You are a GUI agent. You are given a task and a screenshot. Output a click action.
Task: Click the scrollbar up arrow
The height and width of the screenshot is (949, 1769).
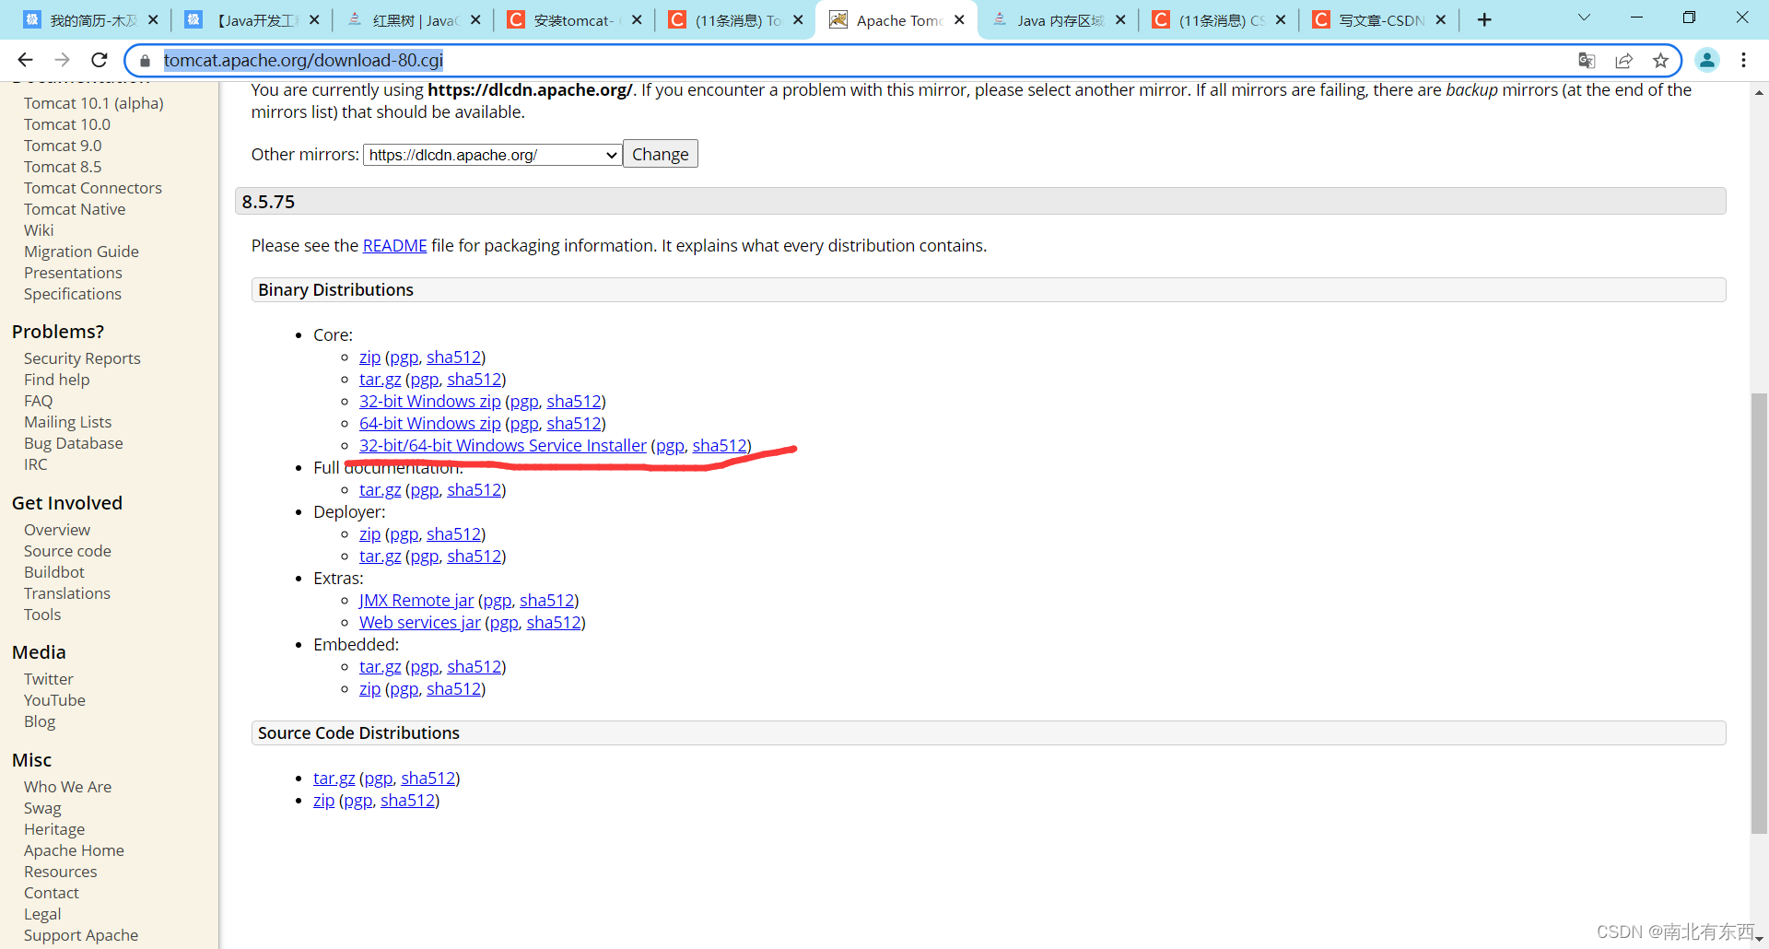pyautogui.click(x=1759, y=92)
